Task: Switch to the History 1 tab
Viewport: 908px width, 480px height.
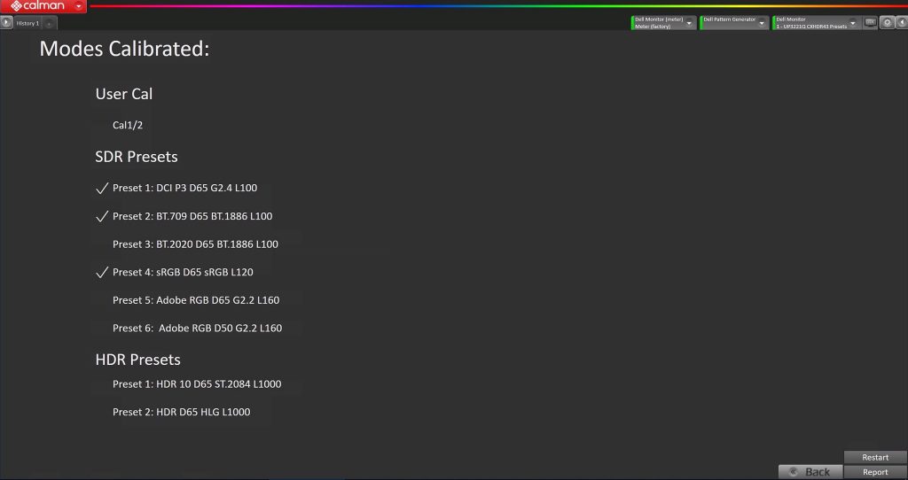Action: click(x=27, y=23)
